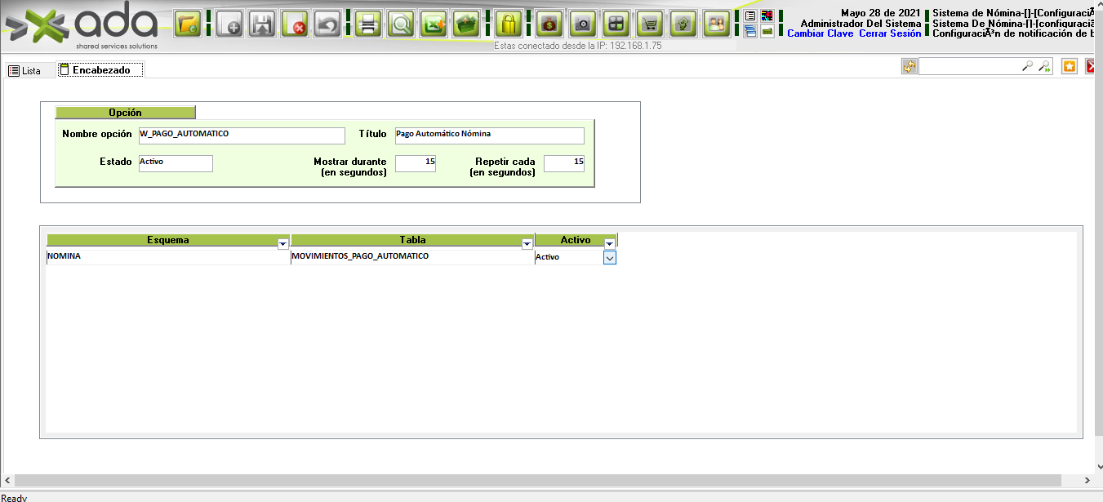Click the yellow refresh arrows icon
The width and height of the screenshot is (1103, 502).
click(910, 67)
